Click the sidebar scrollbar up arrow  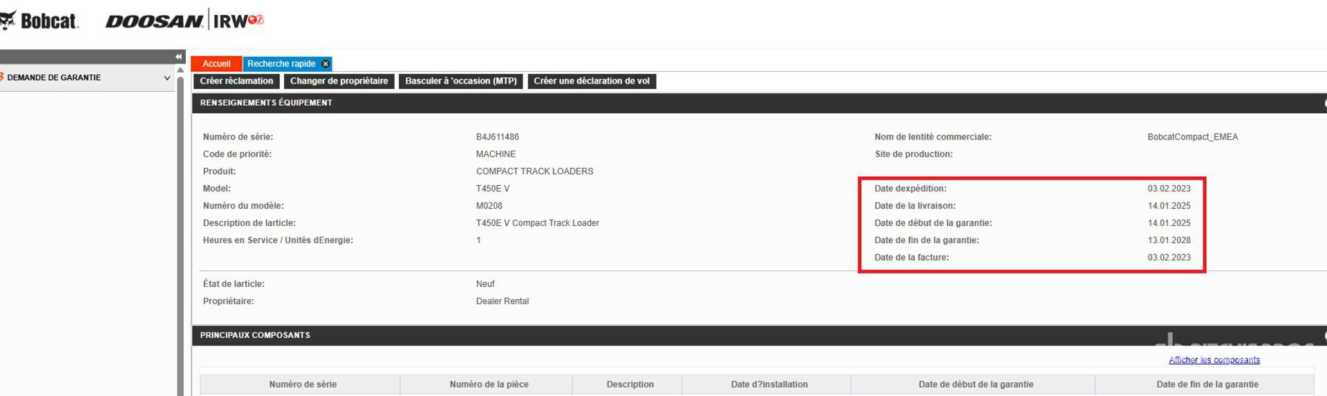(180, 70)
